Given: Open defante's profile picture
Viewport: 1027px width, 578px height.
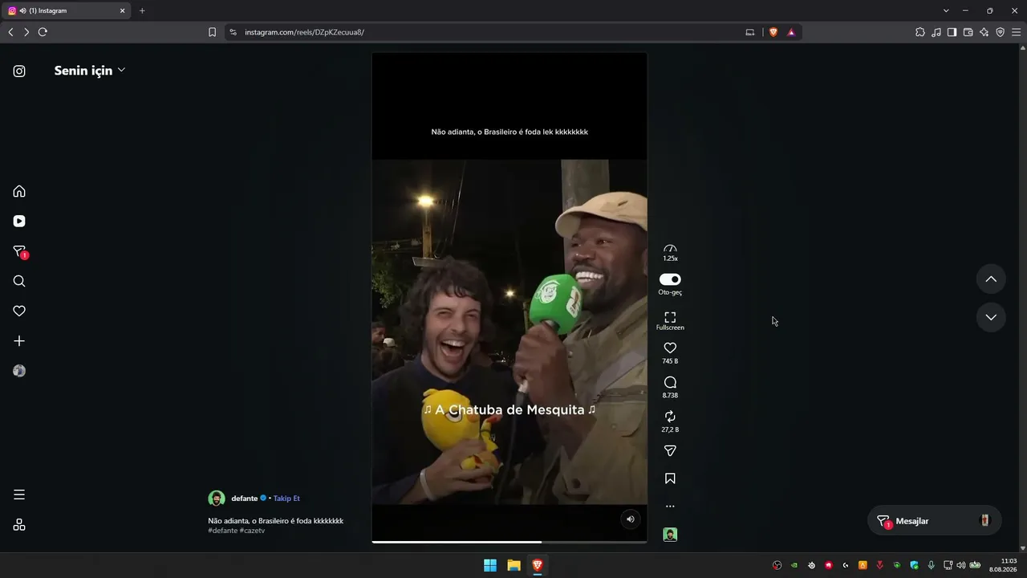Looking at the screenshot, I should point(217,499).
